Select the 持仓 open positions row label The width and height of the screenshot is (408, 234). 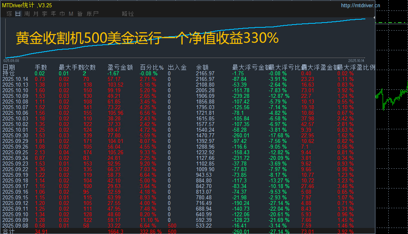point(8,73)
